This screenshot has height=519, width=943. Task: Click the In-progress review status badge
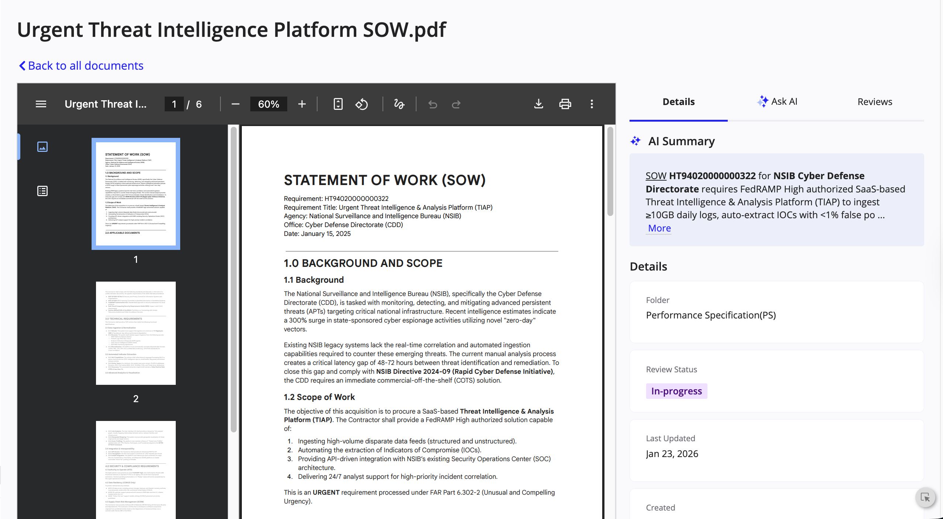click(x=676, y=391)
